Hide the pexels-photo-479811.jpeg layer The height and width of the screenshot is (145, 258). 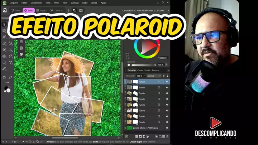167,128
